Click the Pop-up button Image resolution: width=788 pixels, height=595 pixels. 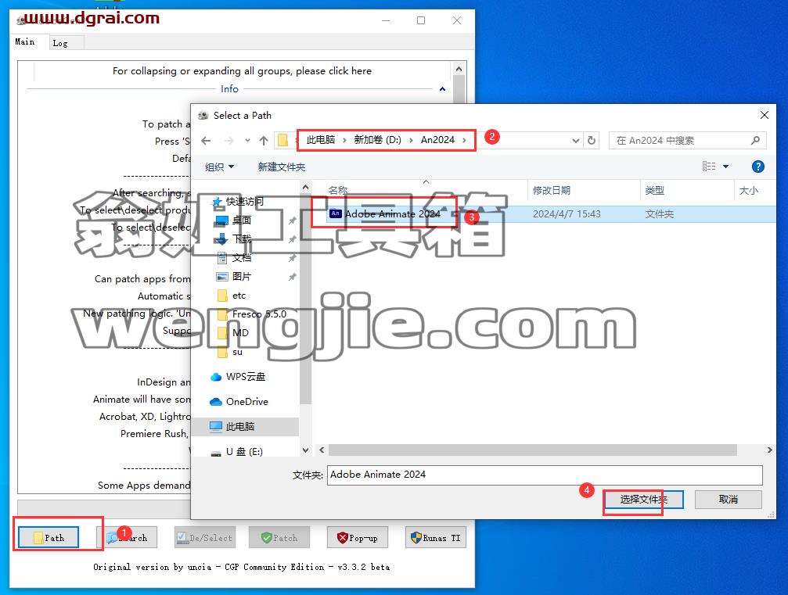click(x=358, y=538)
